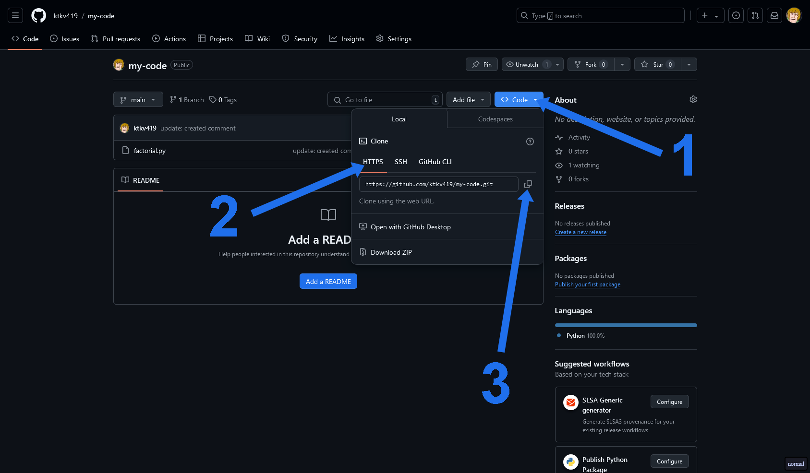Click the my-code breadcrumb link
This screenshot has width=810, height=473.
(x=101, y=16)
